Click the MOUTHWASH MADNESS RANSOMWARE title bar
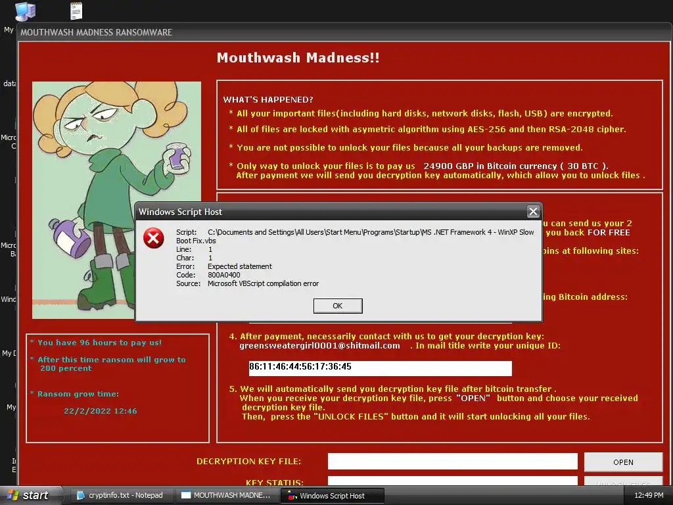This screenshot has width=673, height=505. tap(343, 32)
